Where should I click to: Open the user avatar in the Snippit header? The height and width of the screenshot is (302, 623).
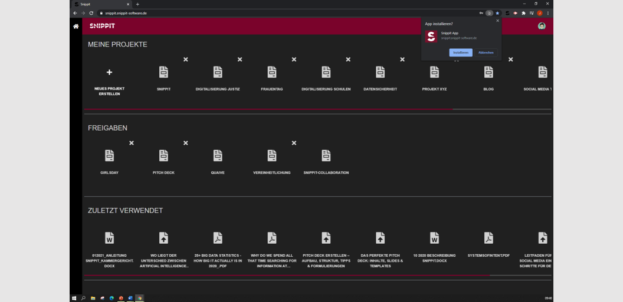coord(542,26)
